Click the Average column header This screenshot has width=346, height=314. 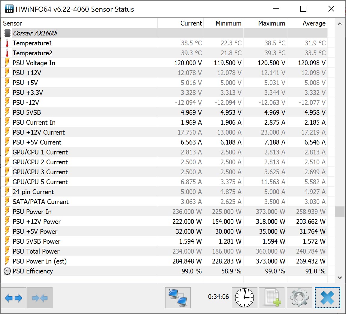314,23
